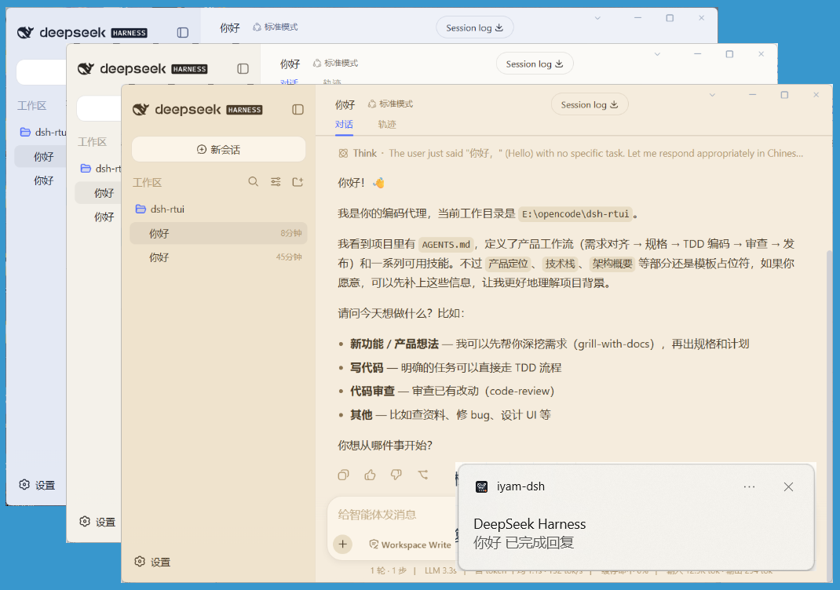Image resolution: width=840 pixels, height=590 pixels.
Task: Click LLM 3.3s in status bar
Action: click(x=440, y=570)
